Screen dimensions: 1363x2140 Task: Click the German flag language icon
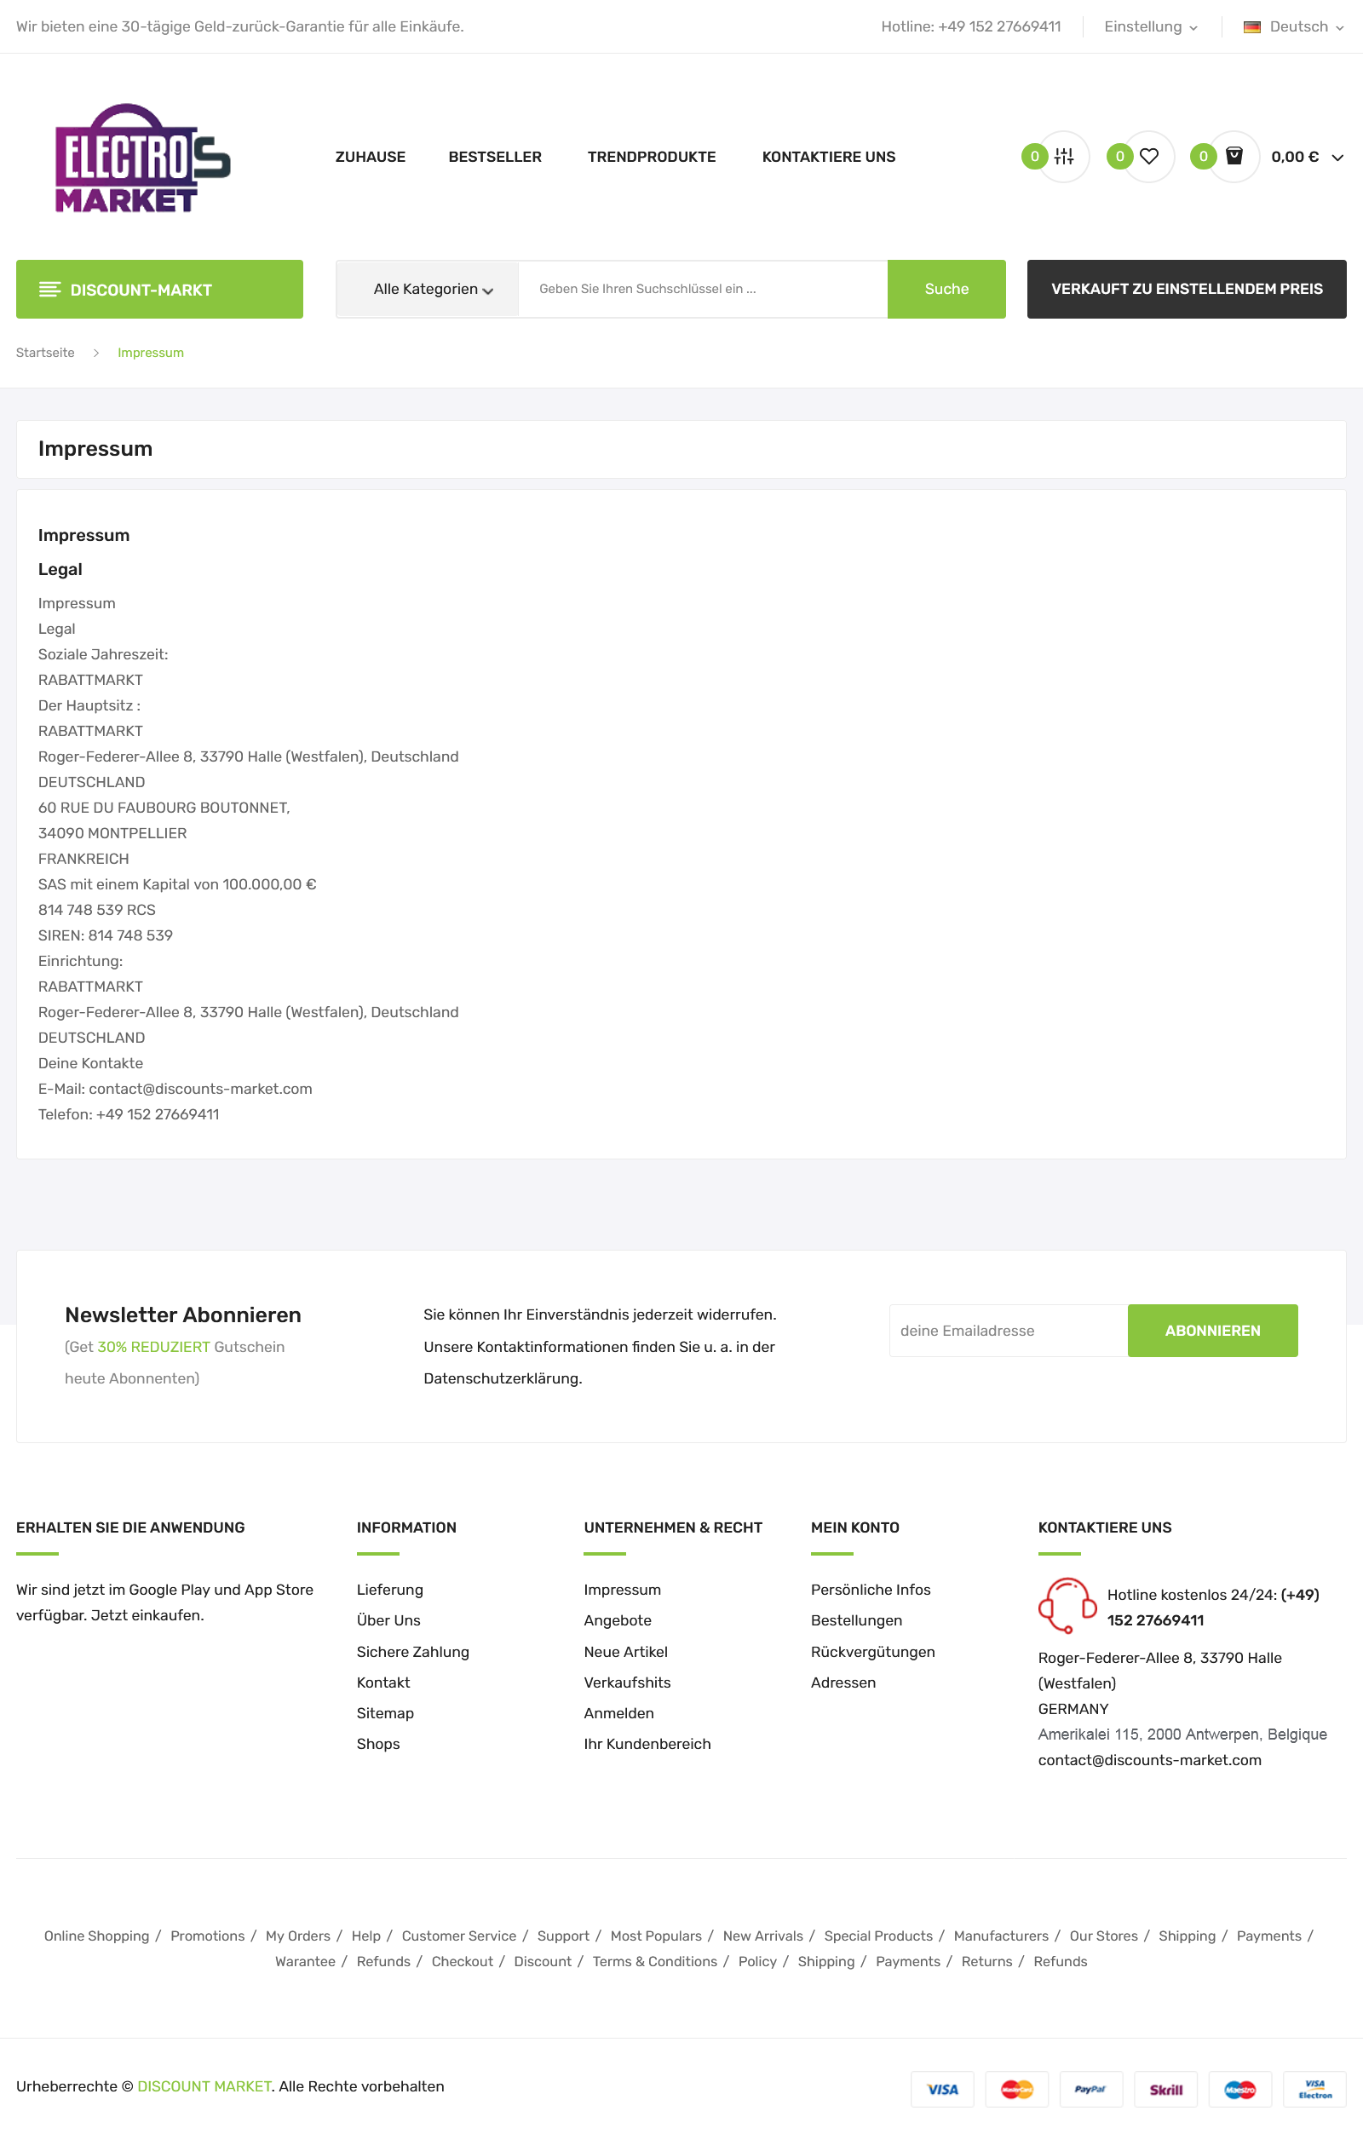(1252, 26)
